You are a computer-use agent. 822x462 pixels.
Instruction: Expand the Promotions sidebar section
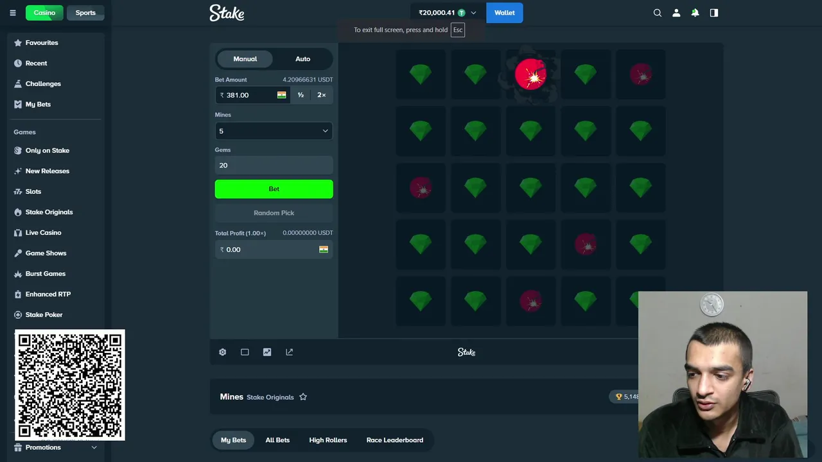[94, 448]
